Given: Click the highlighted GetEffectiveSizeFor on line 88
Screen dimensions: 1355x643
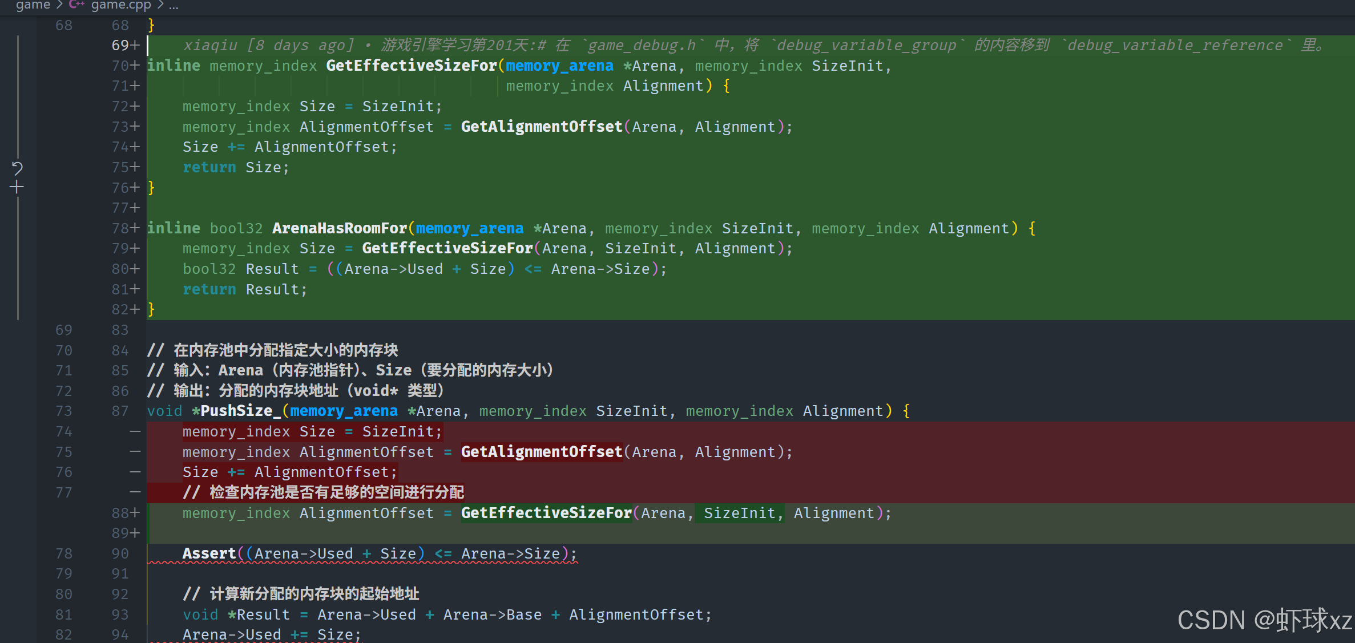Looking at the screenshot, I should pos(546,513).
